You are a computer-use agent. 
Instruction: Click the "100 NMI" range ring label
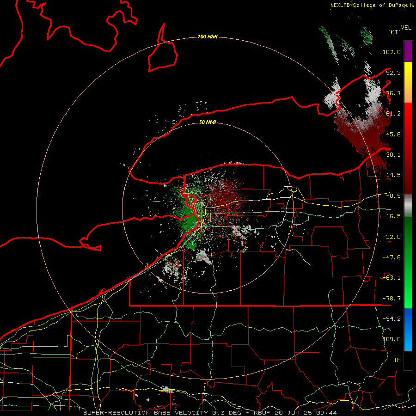[208, 37]
